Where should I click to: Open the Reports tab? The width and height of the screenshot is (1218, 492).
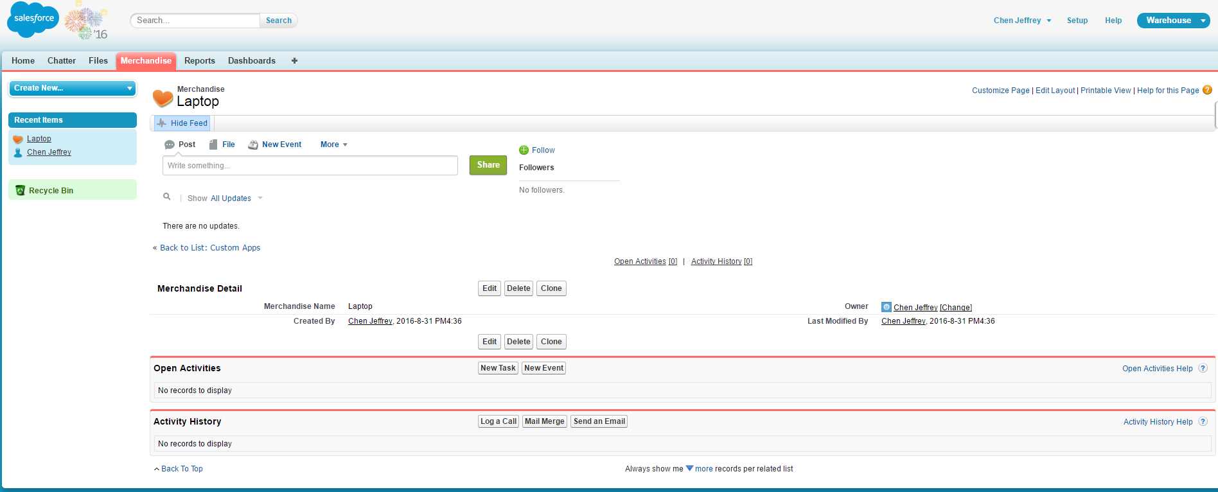click(200, 60)
